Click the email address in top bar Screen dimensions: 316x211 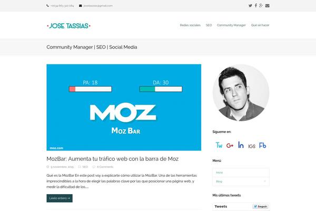98,6
